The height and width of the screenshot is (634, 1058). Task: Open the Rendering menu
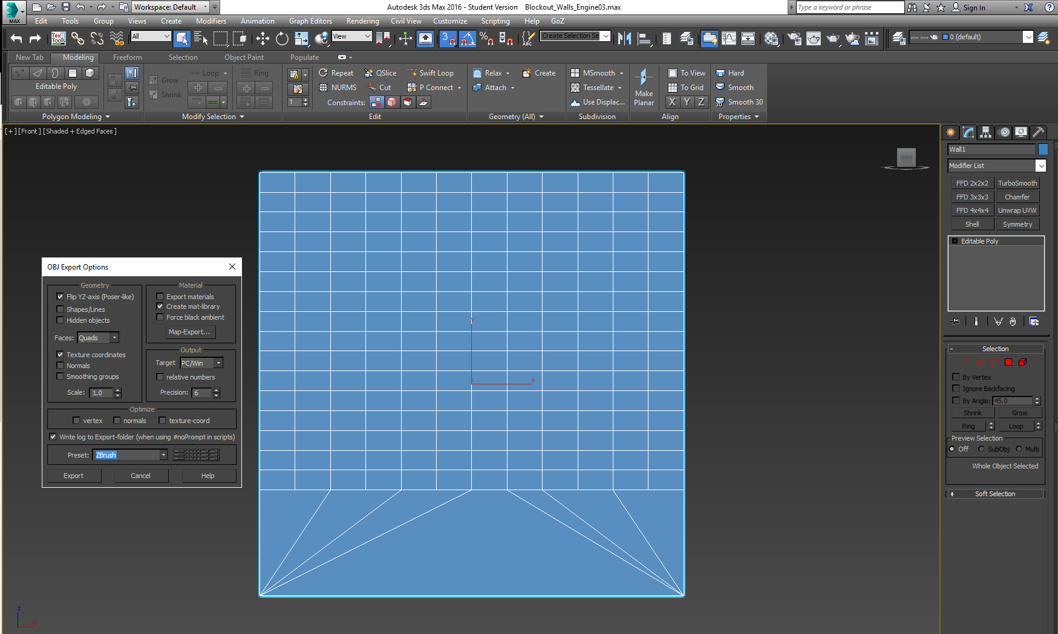click(x=363, y=21)
